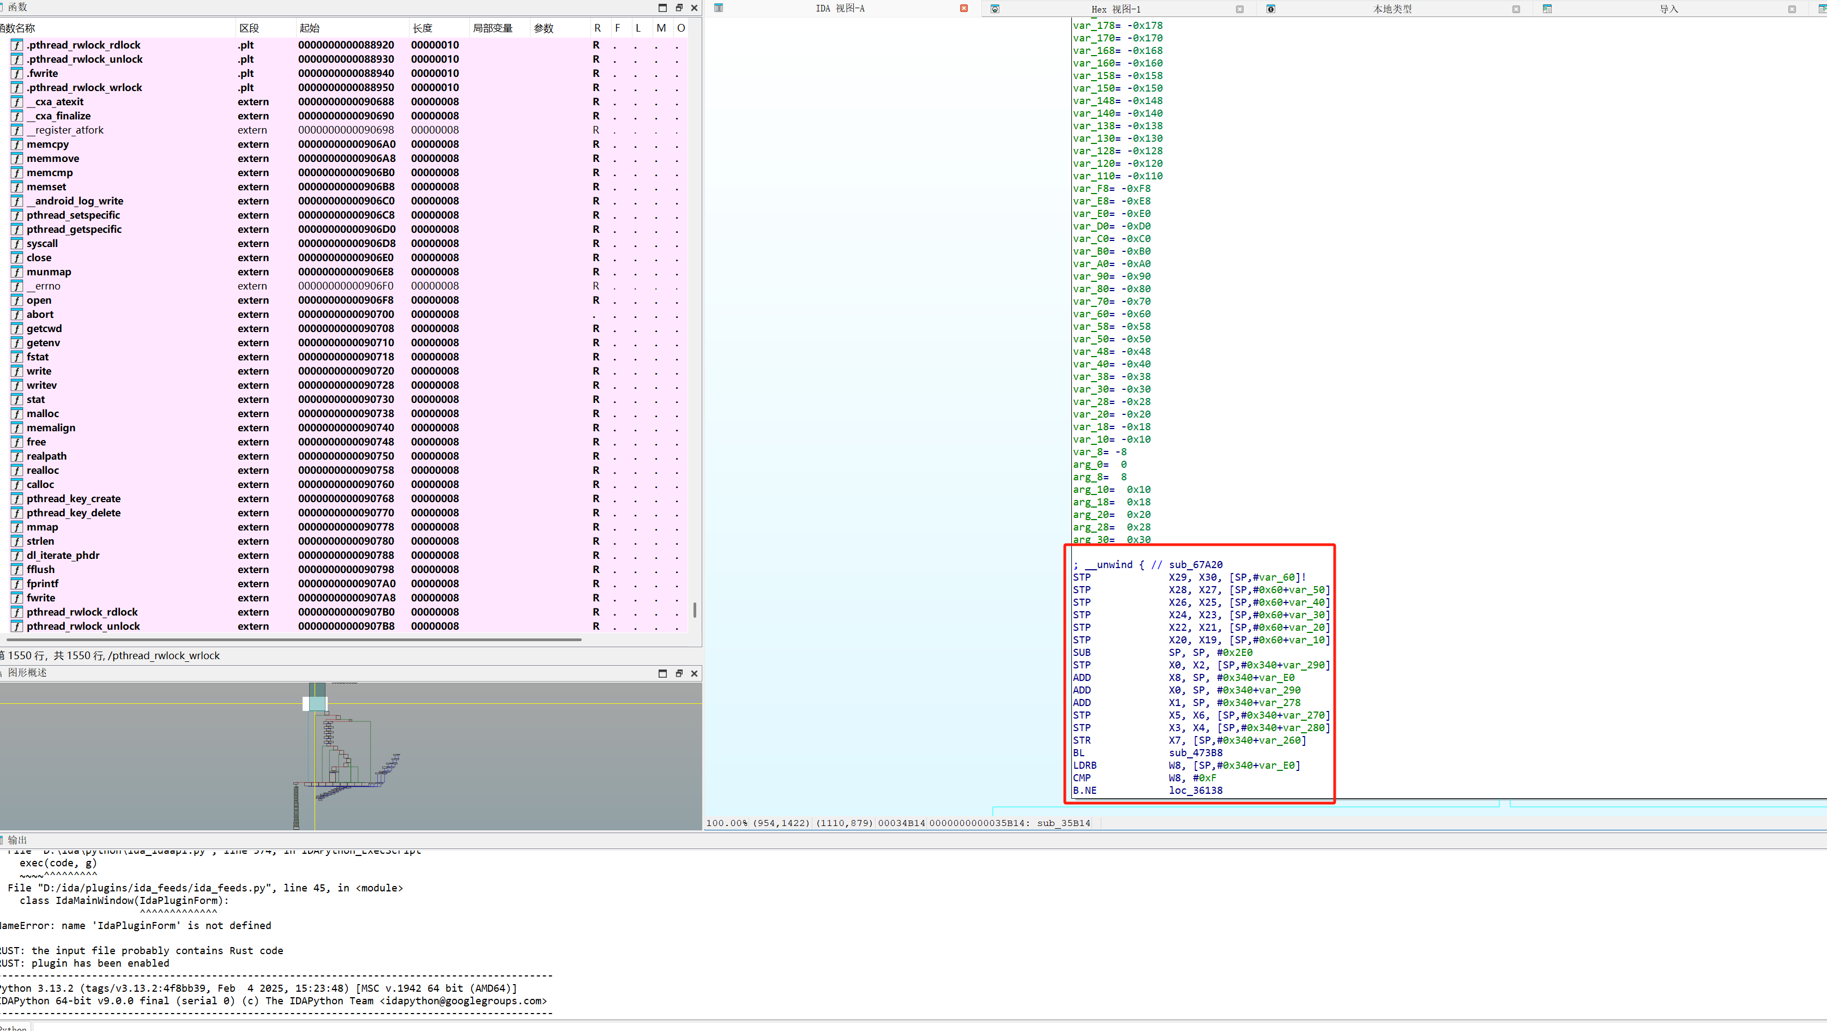Select __android_log_write function row
This screenshot has height=1031, width=1827.
pos(76,201)
